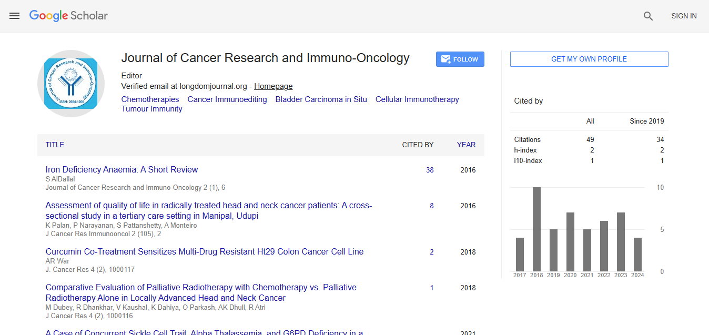
Task: Click the Google Scholar logo
Action: click(68, 16)
